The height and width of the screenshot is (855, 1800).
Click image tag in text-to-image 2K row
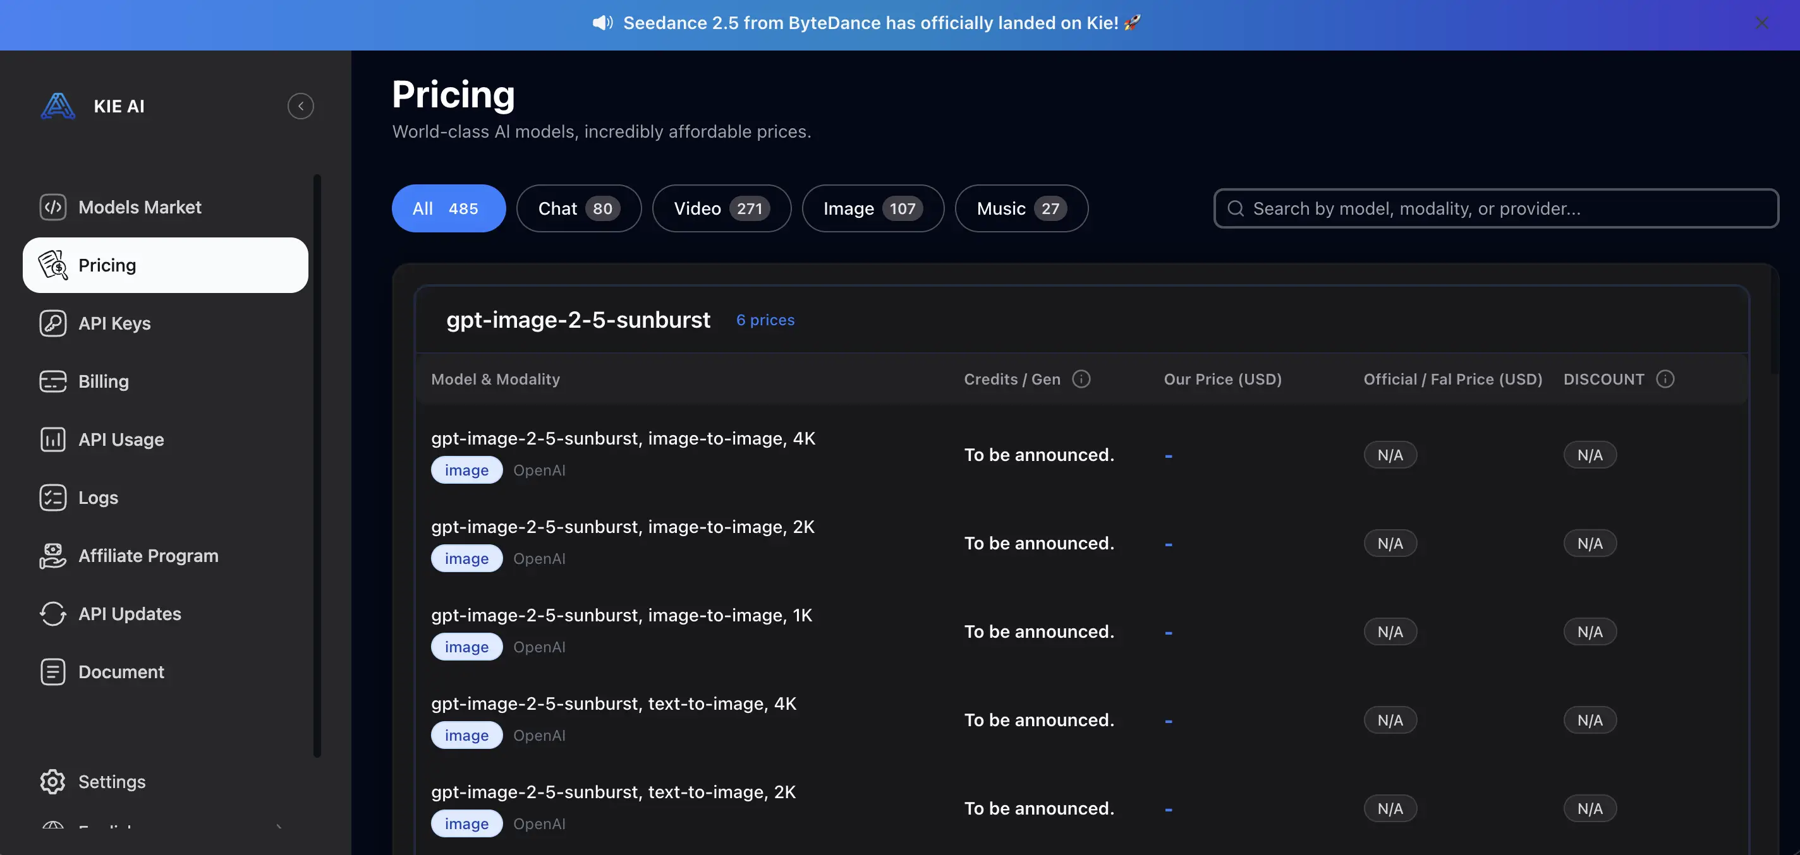point(467,823)
